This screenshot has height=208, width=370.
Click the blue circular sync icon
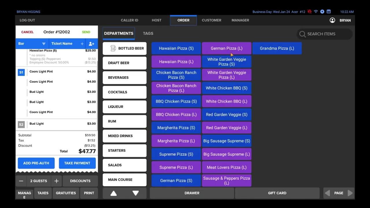[322, 12]
